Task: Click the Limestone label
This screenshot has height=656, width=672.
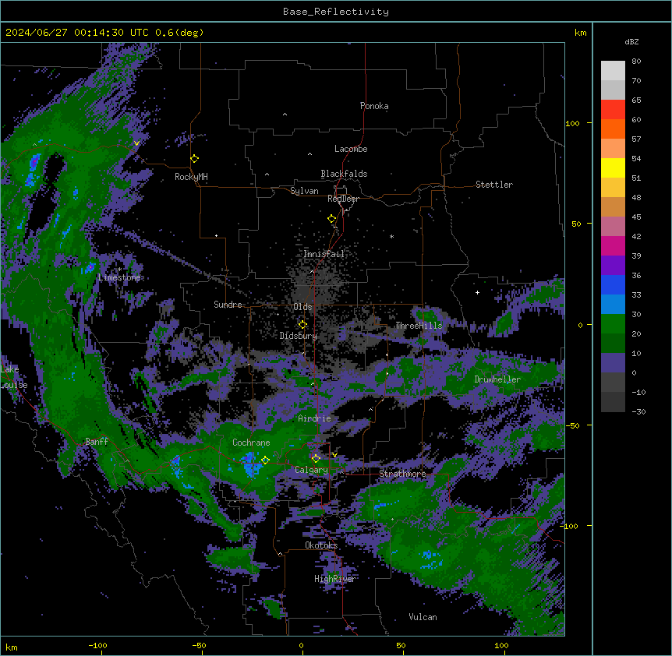Action: (119, 277)
